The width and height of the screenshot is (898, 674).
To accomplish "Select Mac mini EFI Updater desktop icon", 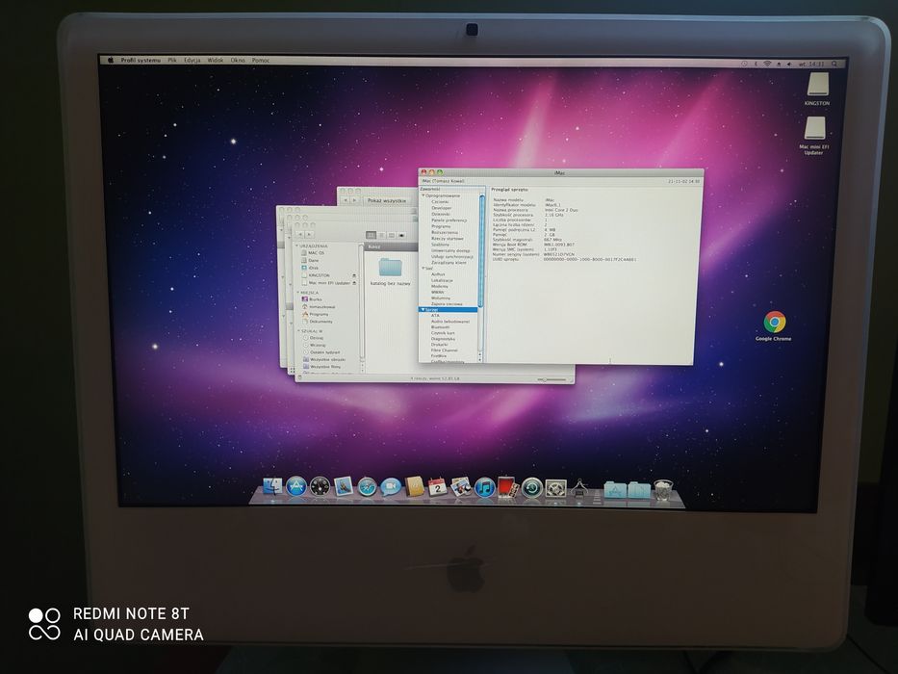I will point(814,128).
